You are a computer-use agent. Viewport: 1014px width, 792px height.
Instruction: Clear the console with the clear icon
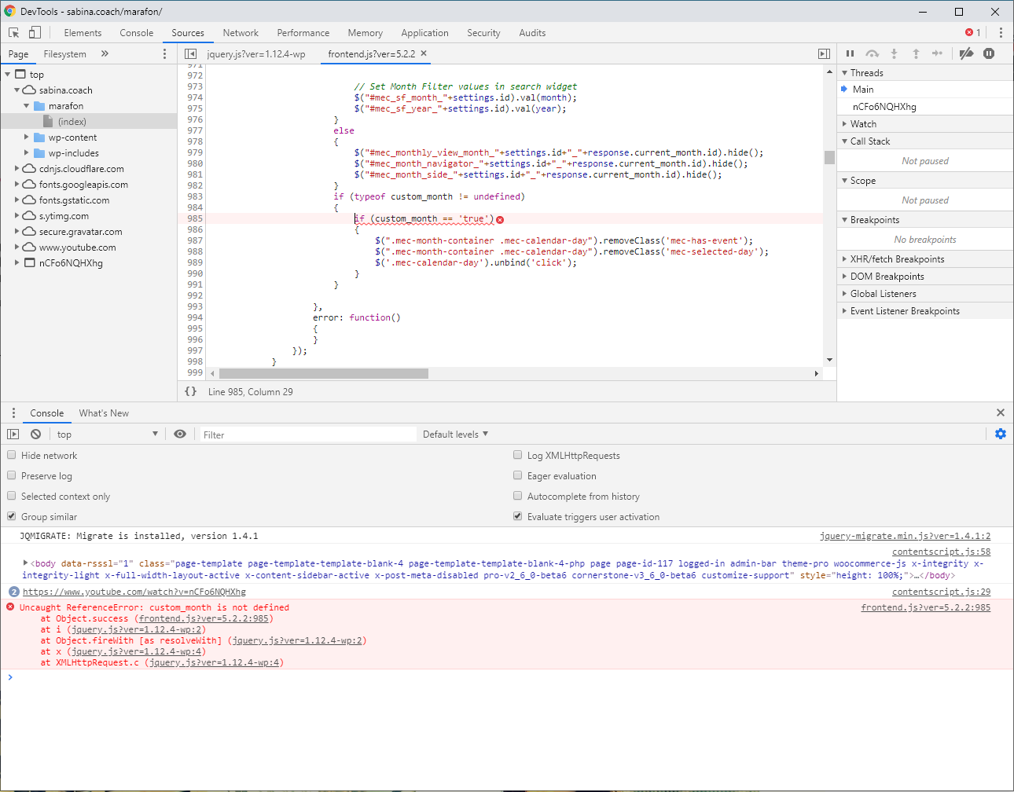point(35,434)
